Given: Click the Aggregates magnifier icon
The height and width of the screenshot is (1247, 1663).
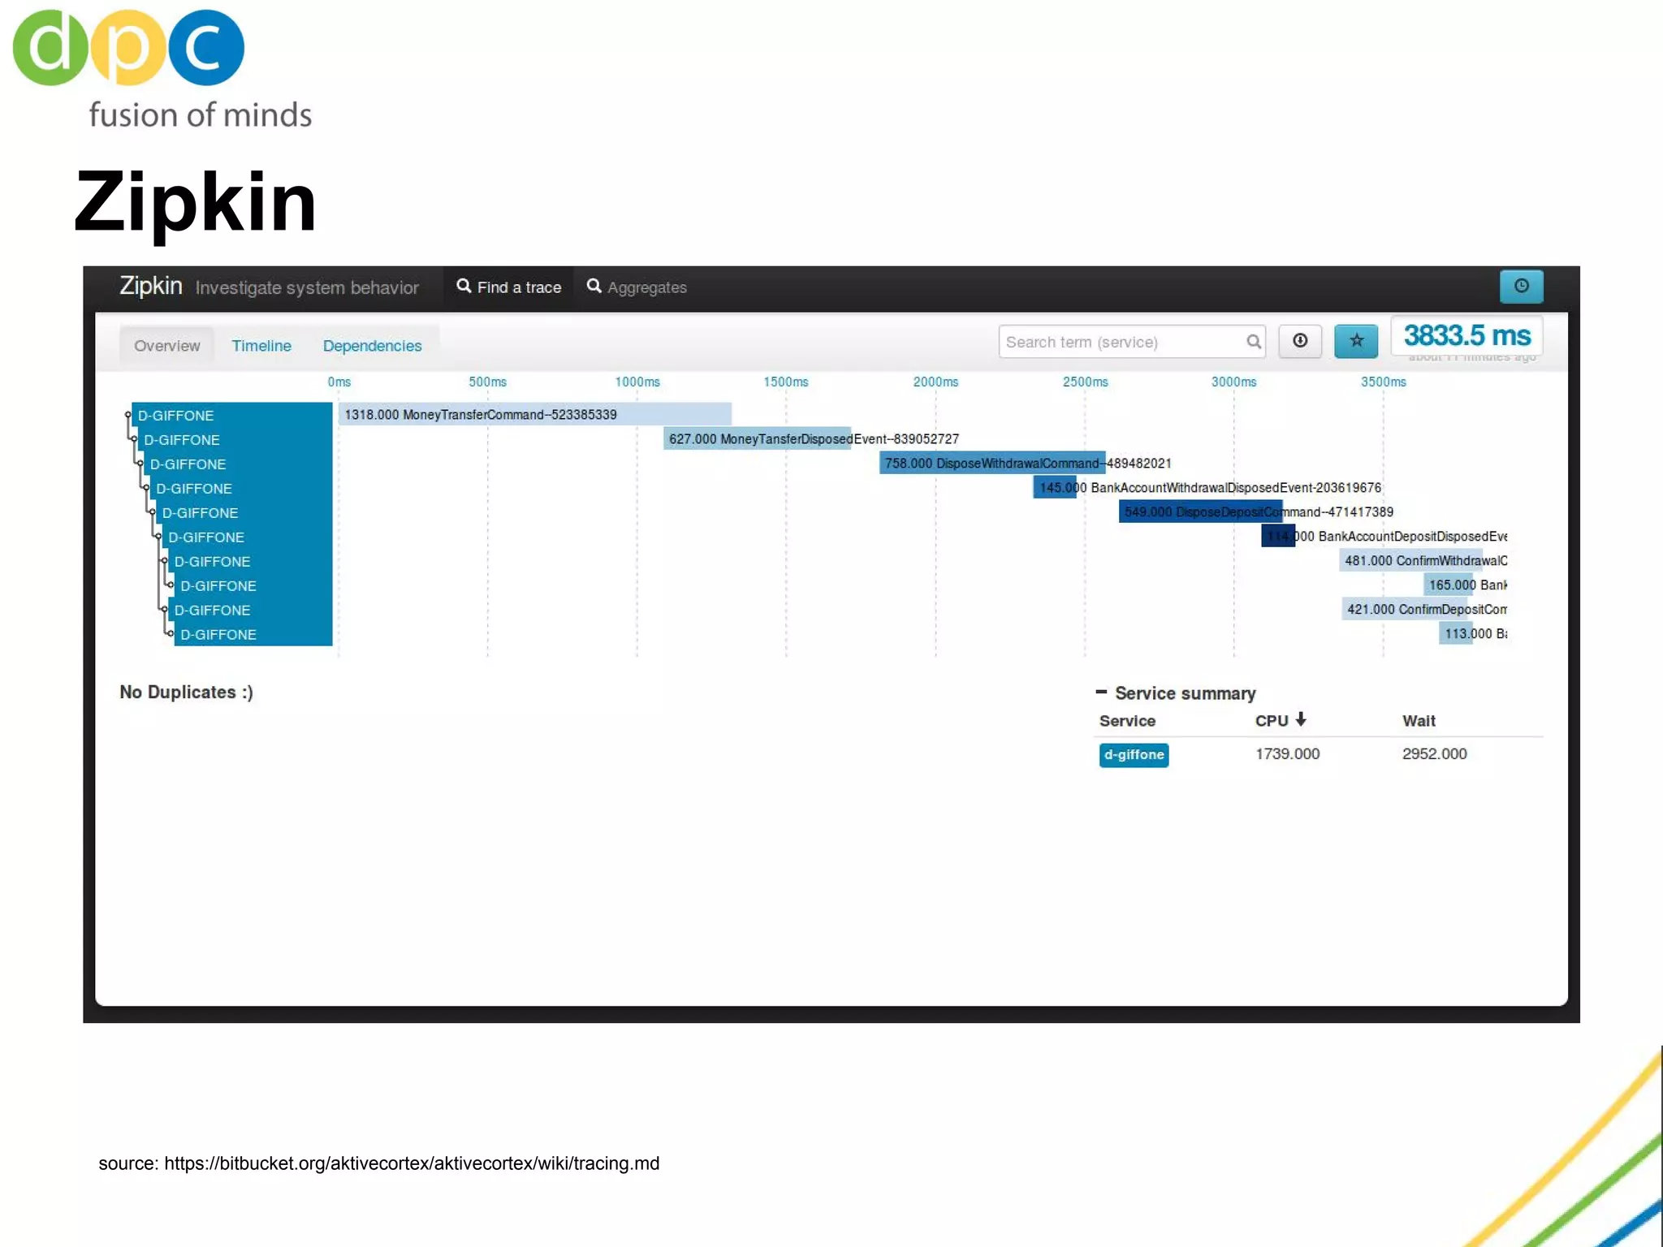Looking at the screenshot, I should 594,286.
